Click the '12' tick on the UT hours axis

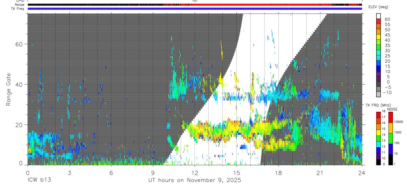[x=195, y=172]
